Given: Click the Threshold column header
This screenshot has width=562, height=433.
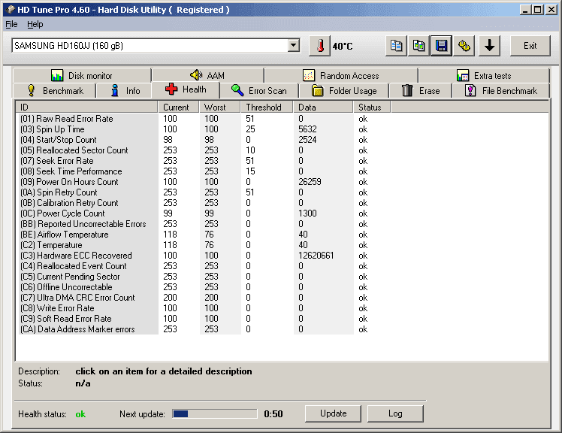Looking at the screenshot, I should coord(267,107).
